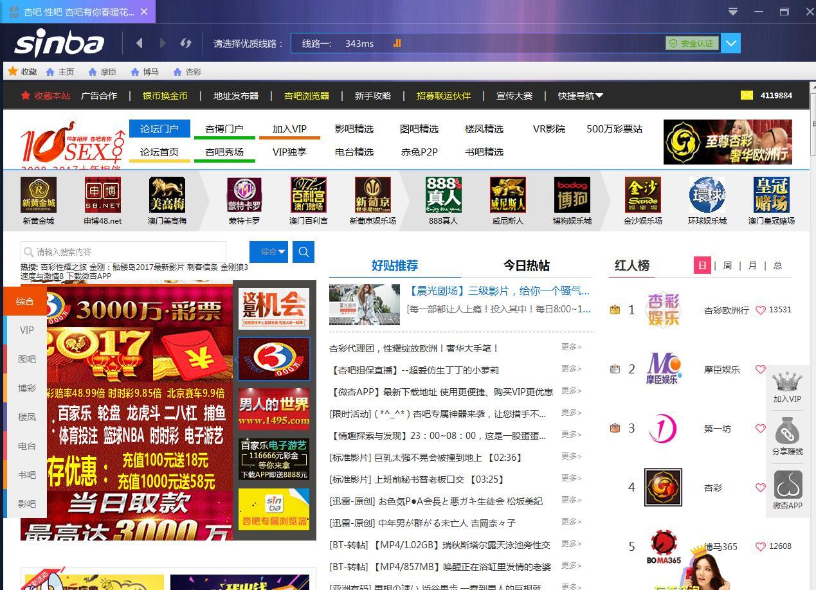The height and width of the screenshot is (590, 816).
Task: Click the 金沙娱乐场 icon
Action: pyautogui.click(x=643, y=195)
